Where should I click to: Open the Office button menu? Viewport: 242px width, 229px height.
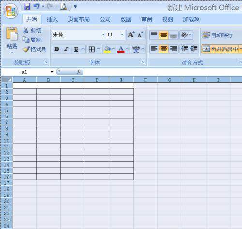[11, 11]
